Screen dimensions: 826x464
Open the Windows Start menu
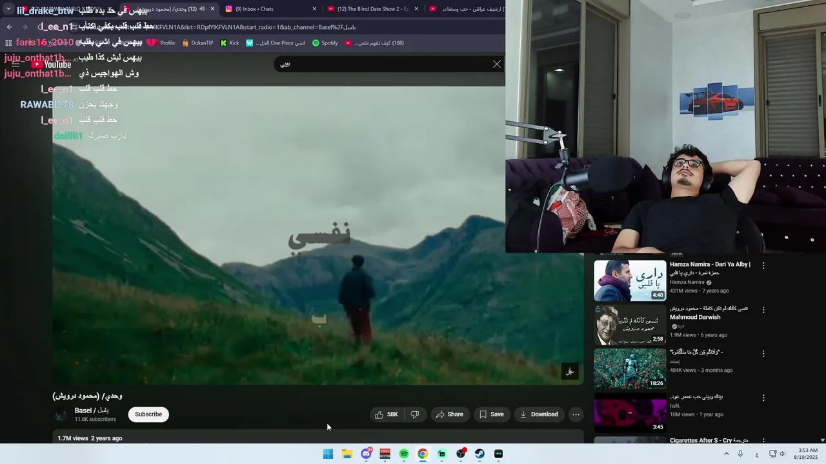coord(328,454)
